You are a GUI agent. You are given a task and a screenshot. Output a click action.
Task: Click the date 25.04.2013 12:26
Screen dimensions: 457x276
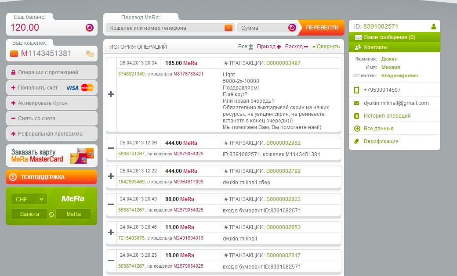pos(138,143)
